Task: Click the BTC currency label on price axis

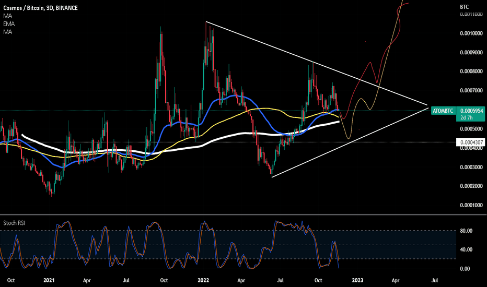Action: pos(465,7)
